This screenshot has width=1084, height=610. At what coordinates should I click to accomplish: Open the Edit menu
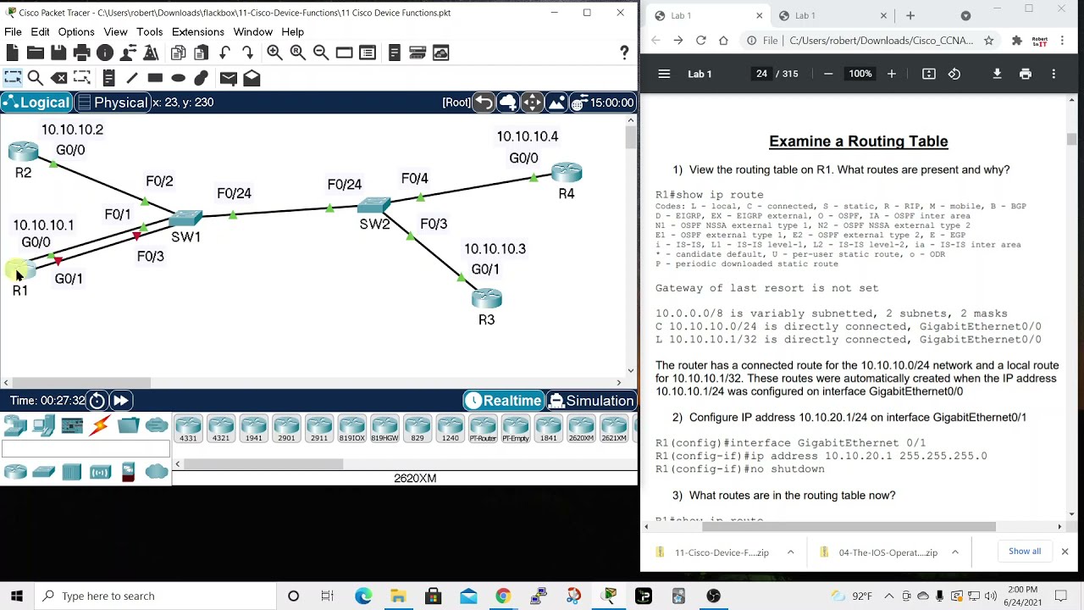coord(40,32)
